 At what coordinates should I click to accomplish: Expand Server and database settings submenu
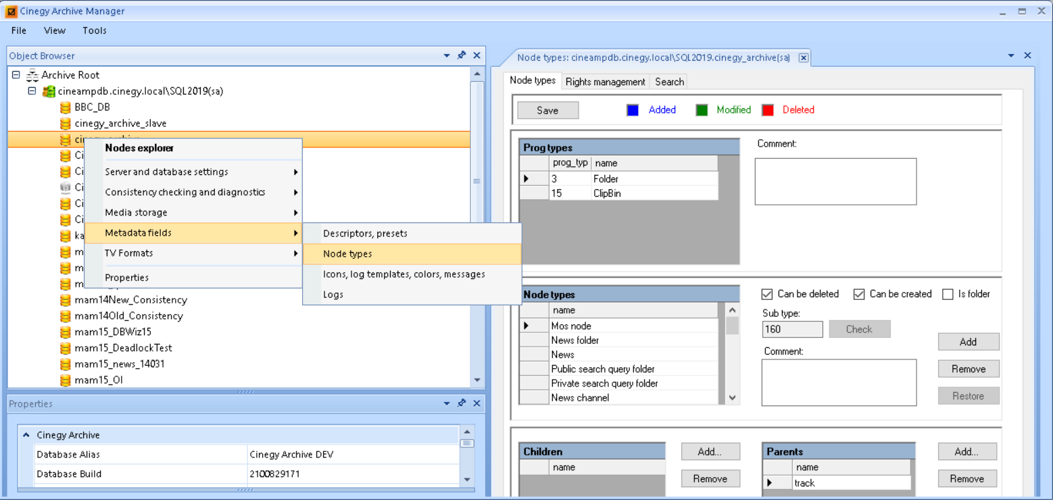(193, 172)
